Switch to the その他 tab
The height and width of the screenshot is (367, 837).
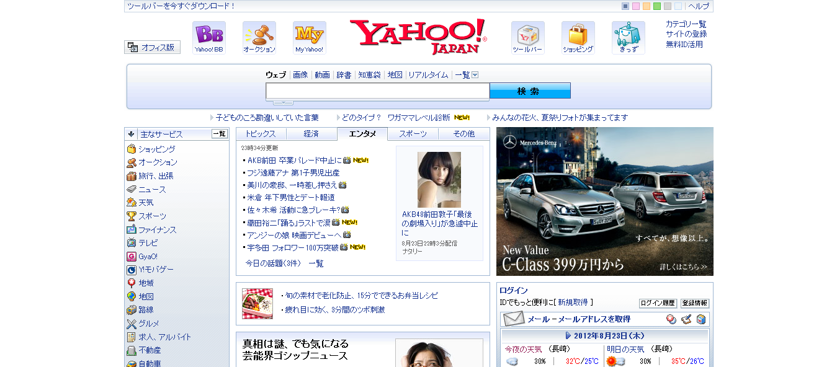[464, 134]
